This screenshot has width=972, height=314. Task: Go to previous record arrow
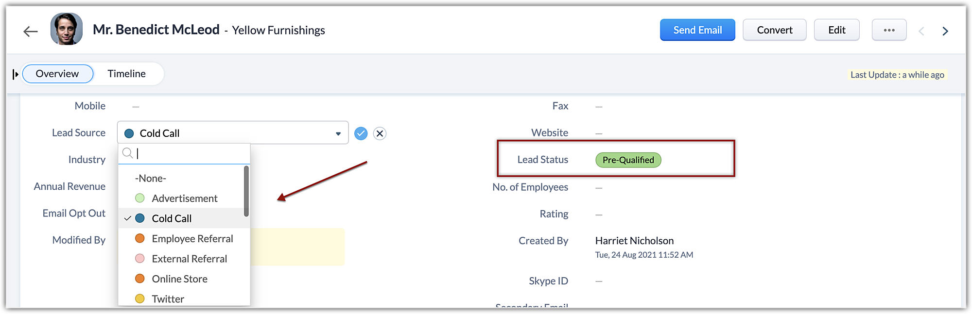(x=921, y=32)
